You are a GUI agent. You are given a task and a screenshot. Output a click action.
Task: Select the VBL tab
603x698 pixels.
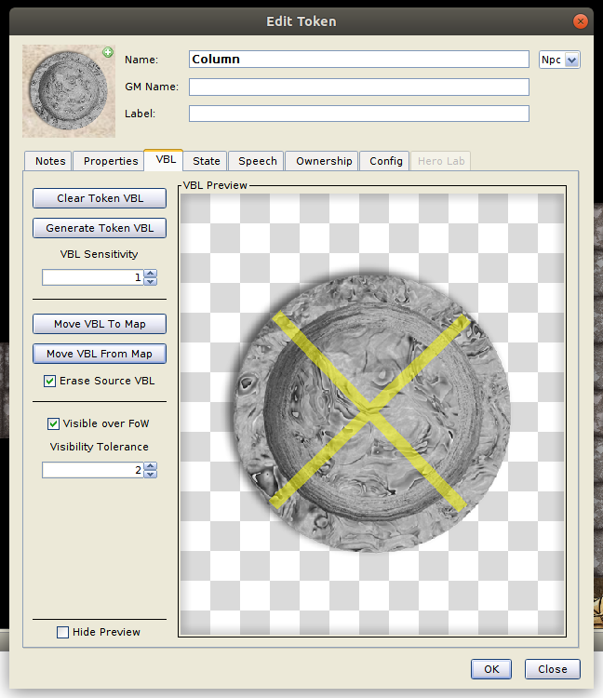pos(165,159)
